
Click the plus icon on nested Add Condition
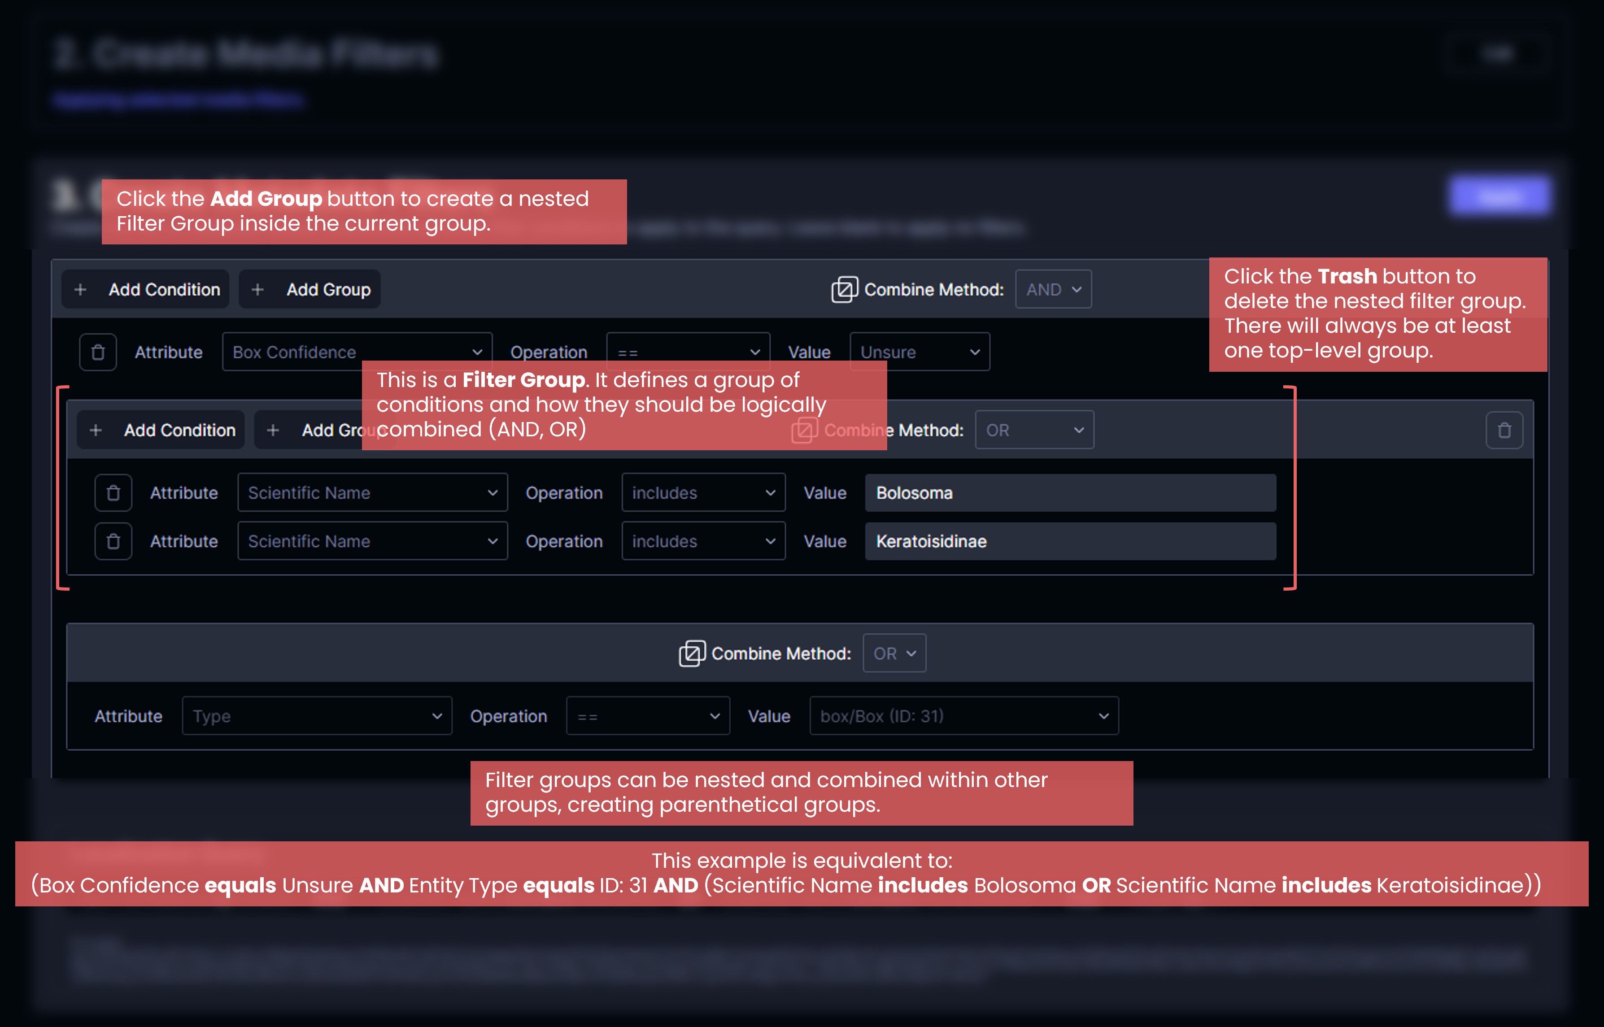(x=96, y=430)
